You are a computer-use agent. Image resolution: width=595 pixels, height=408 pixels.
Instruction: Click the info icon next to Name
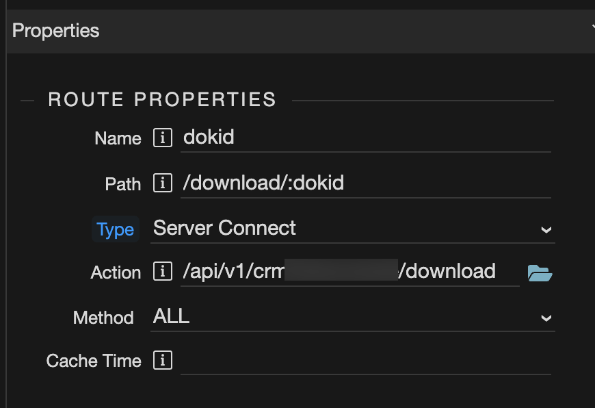point(163,138)
